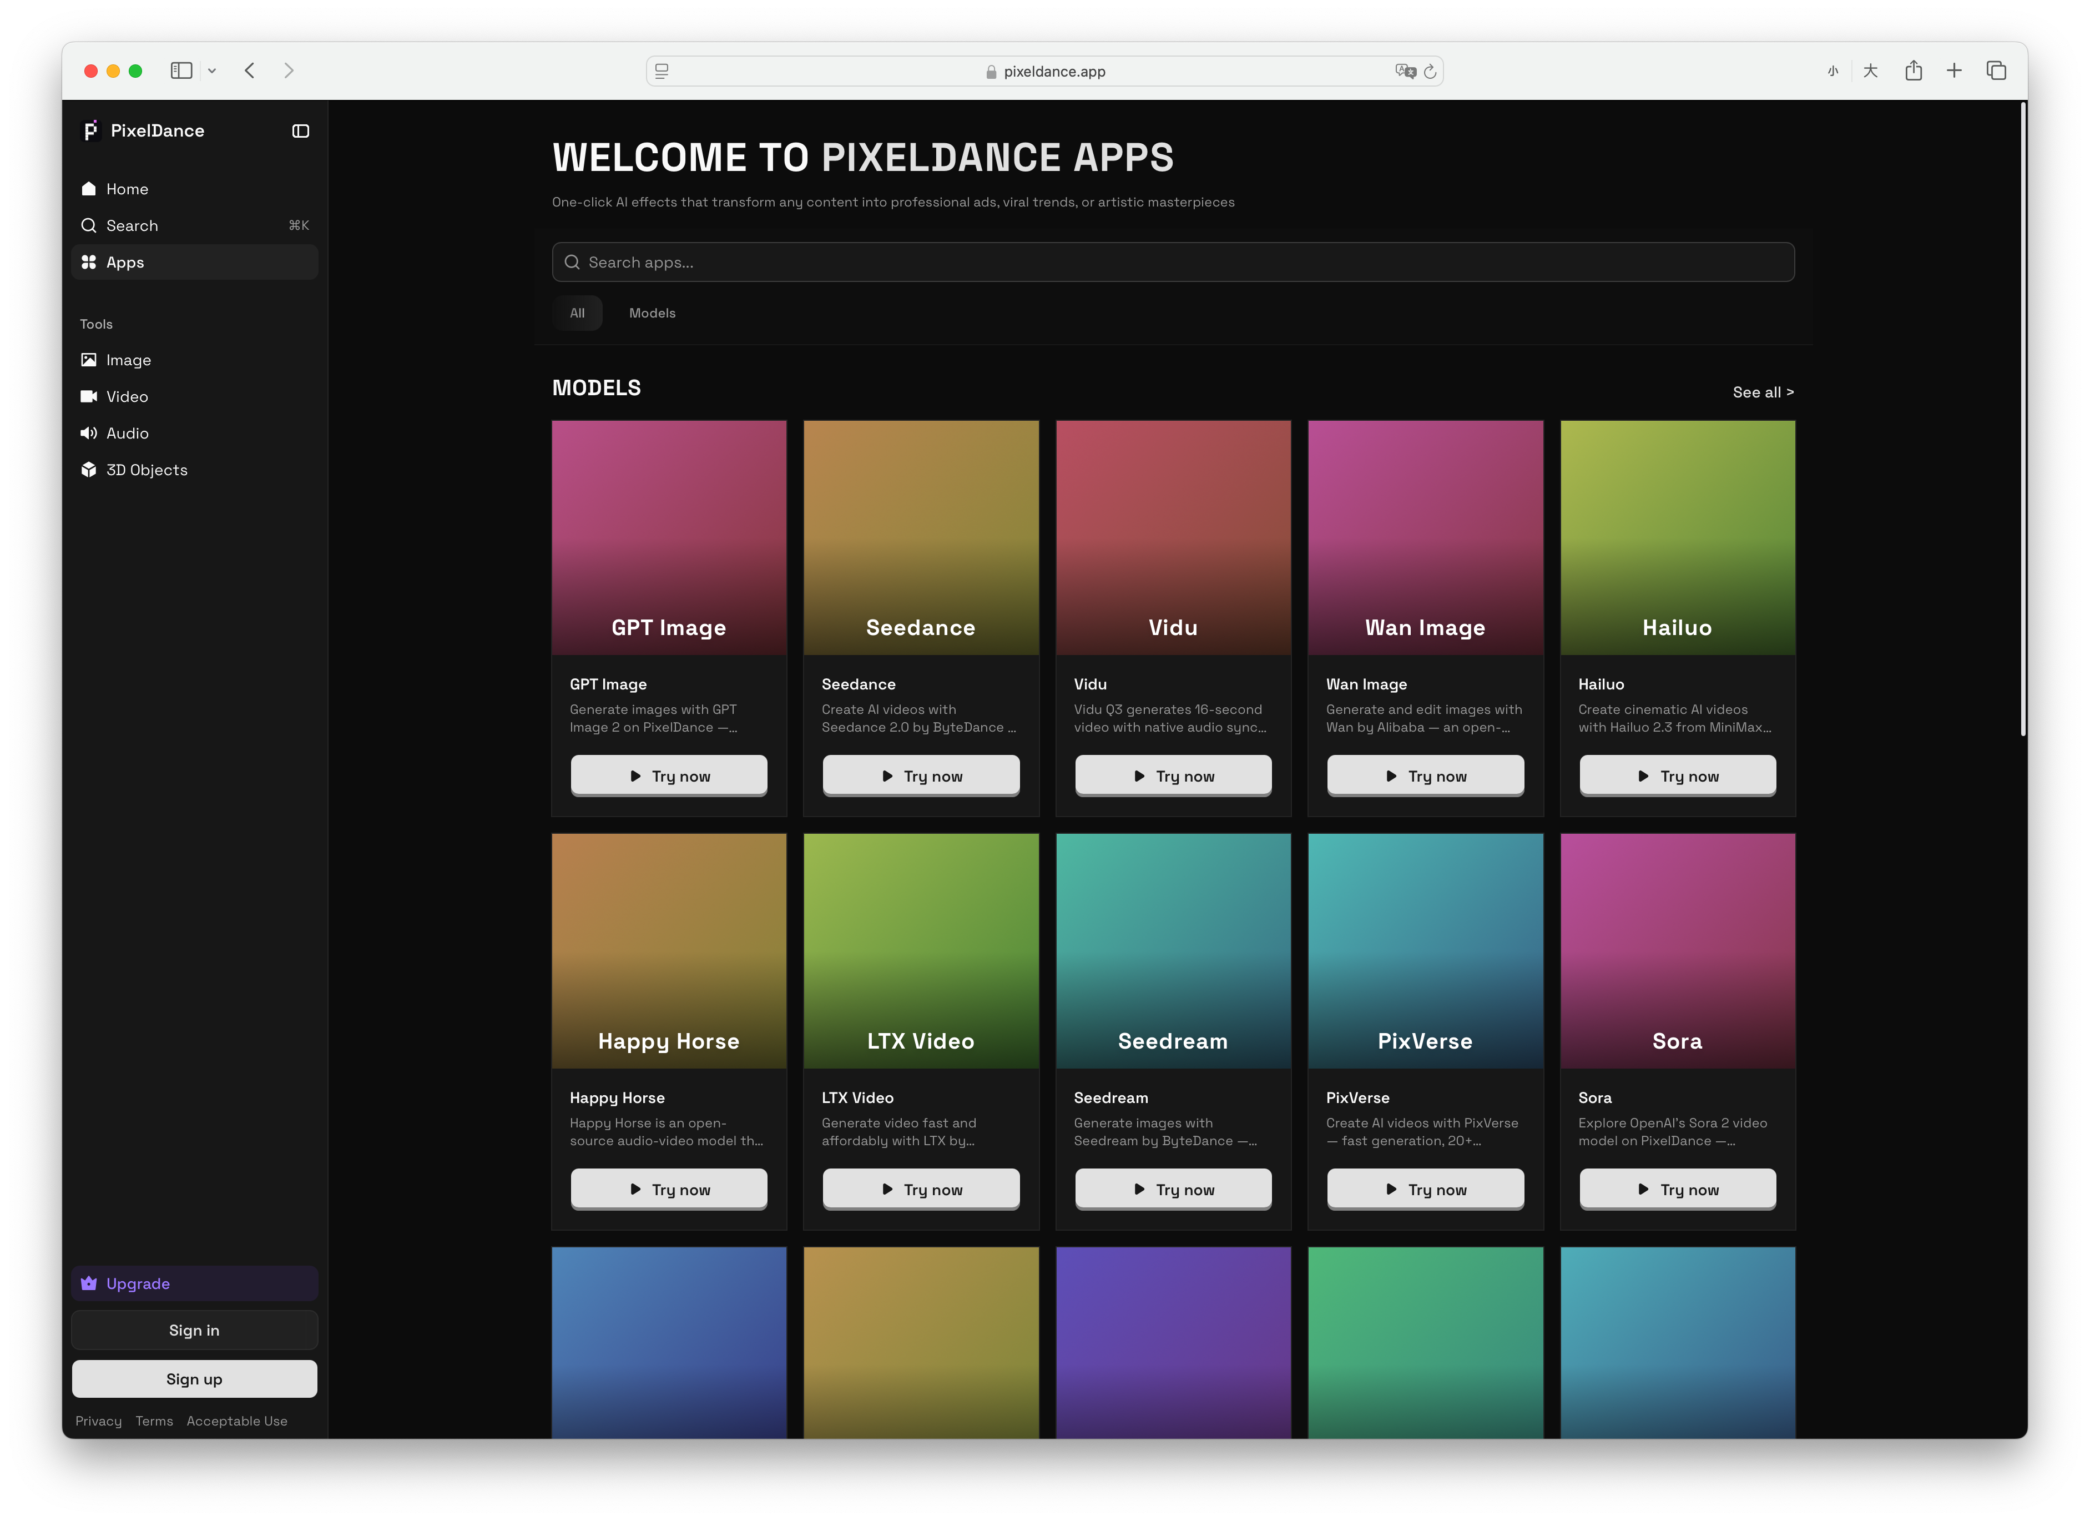Viewport: 2090px width, 1521px height.
Task: Try now for Happy Horse
Action: pos(669,1189)
